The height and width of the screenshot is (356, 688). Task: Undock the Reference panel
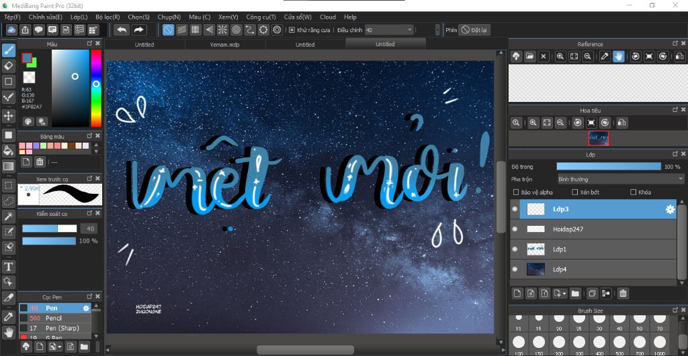click(675, 44)
